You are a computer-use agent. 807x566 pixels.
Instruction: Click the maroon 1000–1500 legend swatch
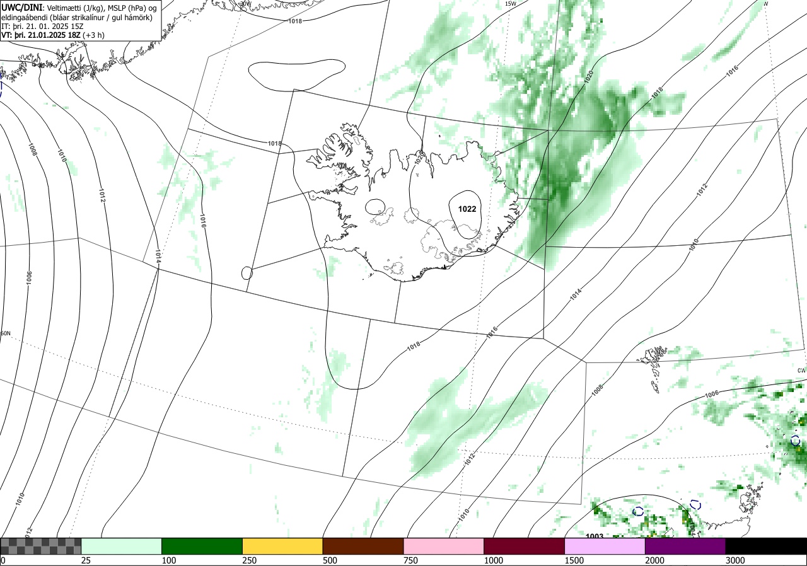pyautogui.click(x=525, y=546)
